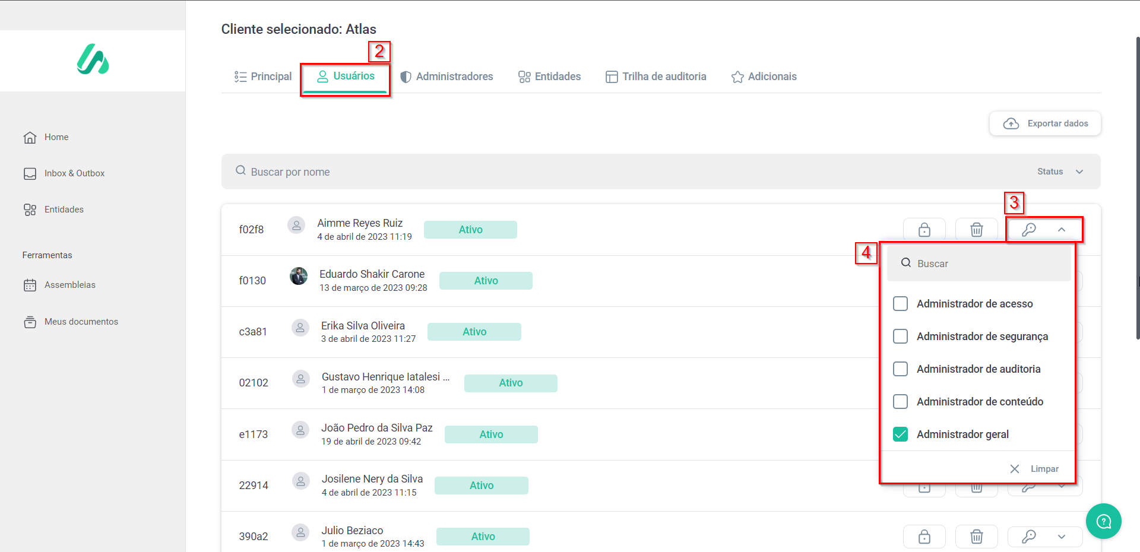Click the key permissions icon for Julio Beziaco

click(x=1028, y=537)
